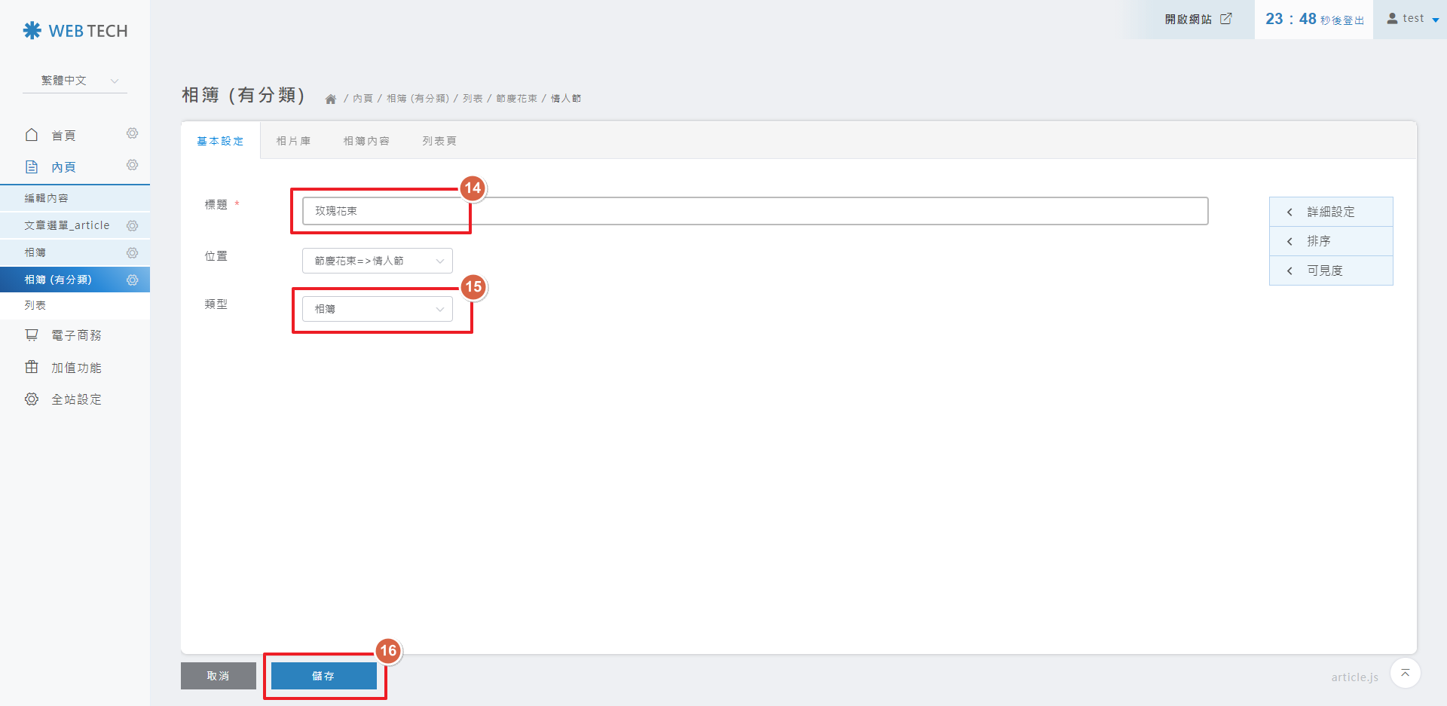Open settings gear next to 首頁
1447x706 pixels.
(132, 134)
